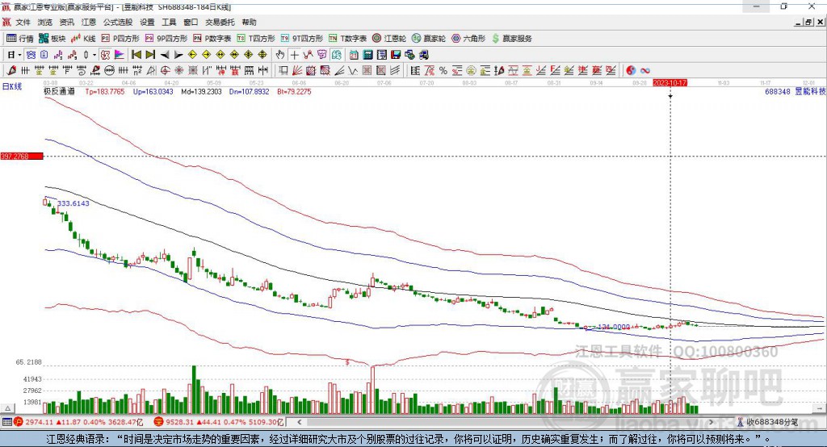This screenshot has width=827, height=447.
Task: Click the red floppy save icon
Action: click(x=396, y=55)
